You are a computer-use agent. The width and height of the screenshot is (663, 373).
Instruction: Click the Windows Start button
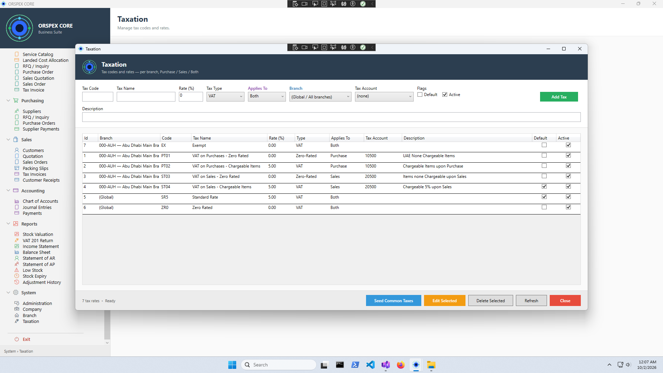pyautogui.click(x=232, y=365)
